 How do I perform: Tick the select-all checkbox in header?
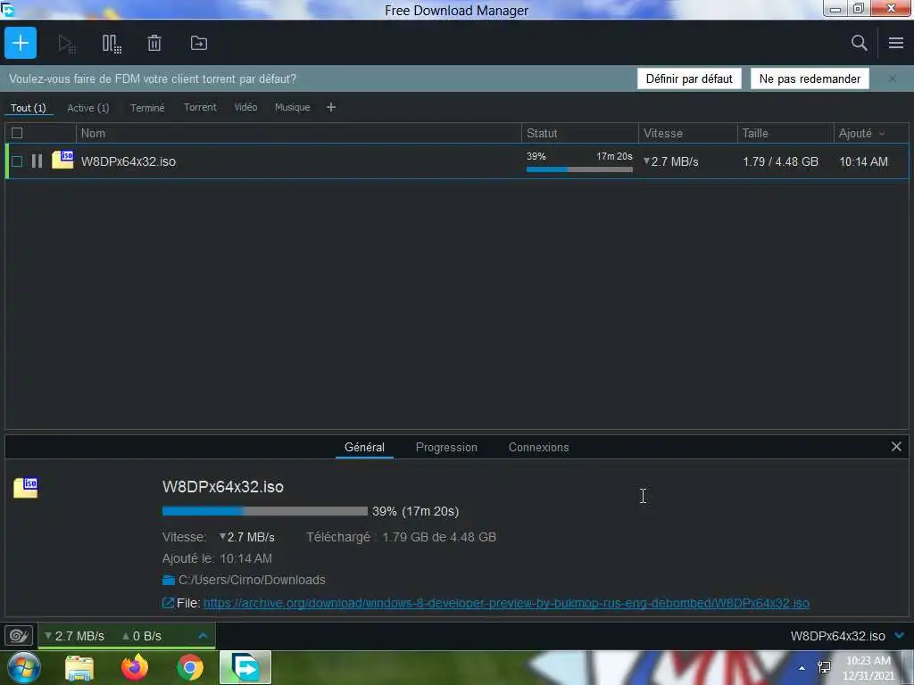[17, 134]
